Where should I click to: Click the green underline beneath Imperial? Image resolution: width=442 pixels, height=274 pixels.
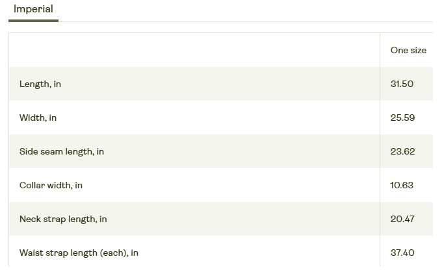pos(33,21)
